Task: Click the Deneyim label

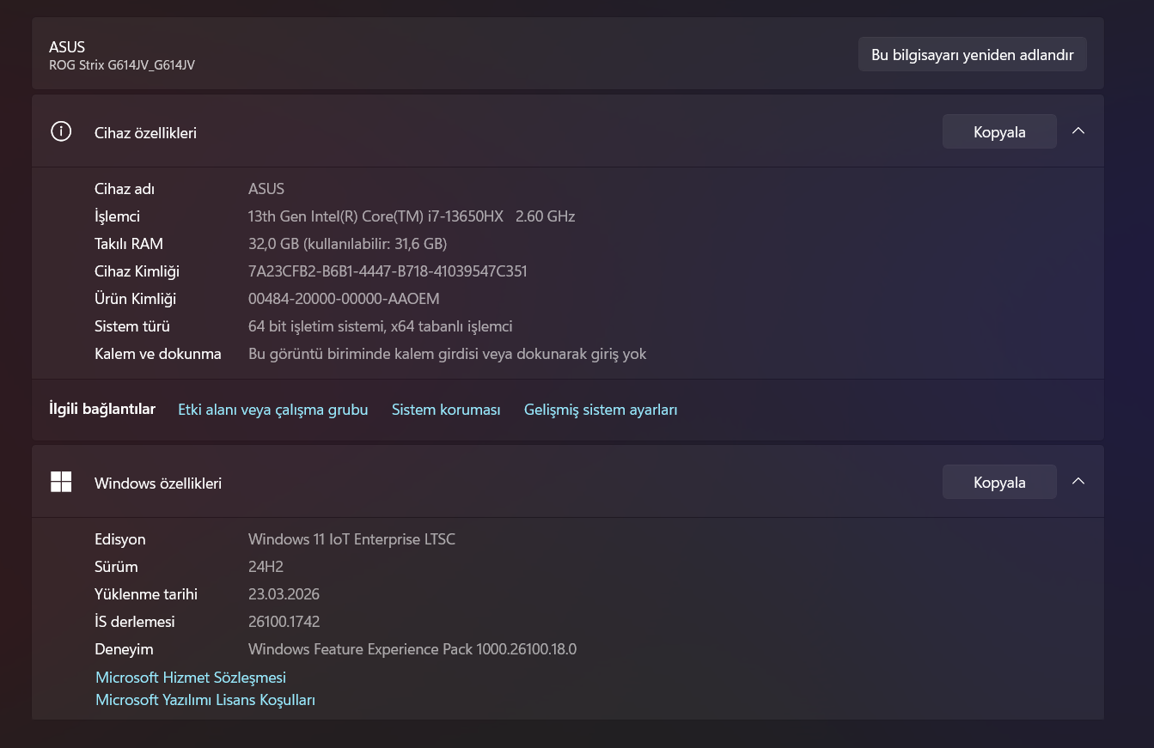Action: point(124,649)
